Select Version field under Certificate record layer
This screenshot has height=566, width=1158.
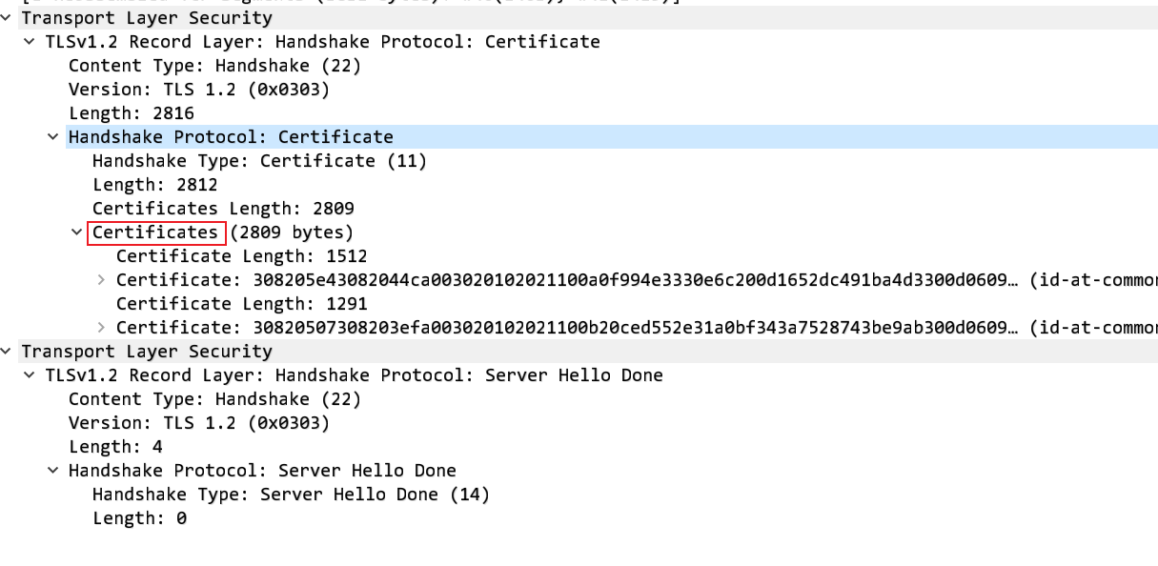coord(198,90)
